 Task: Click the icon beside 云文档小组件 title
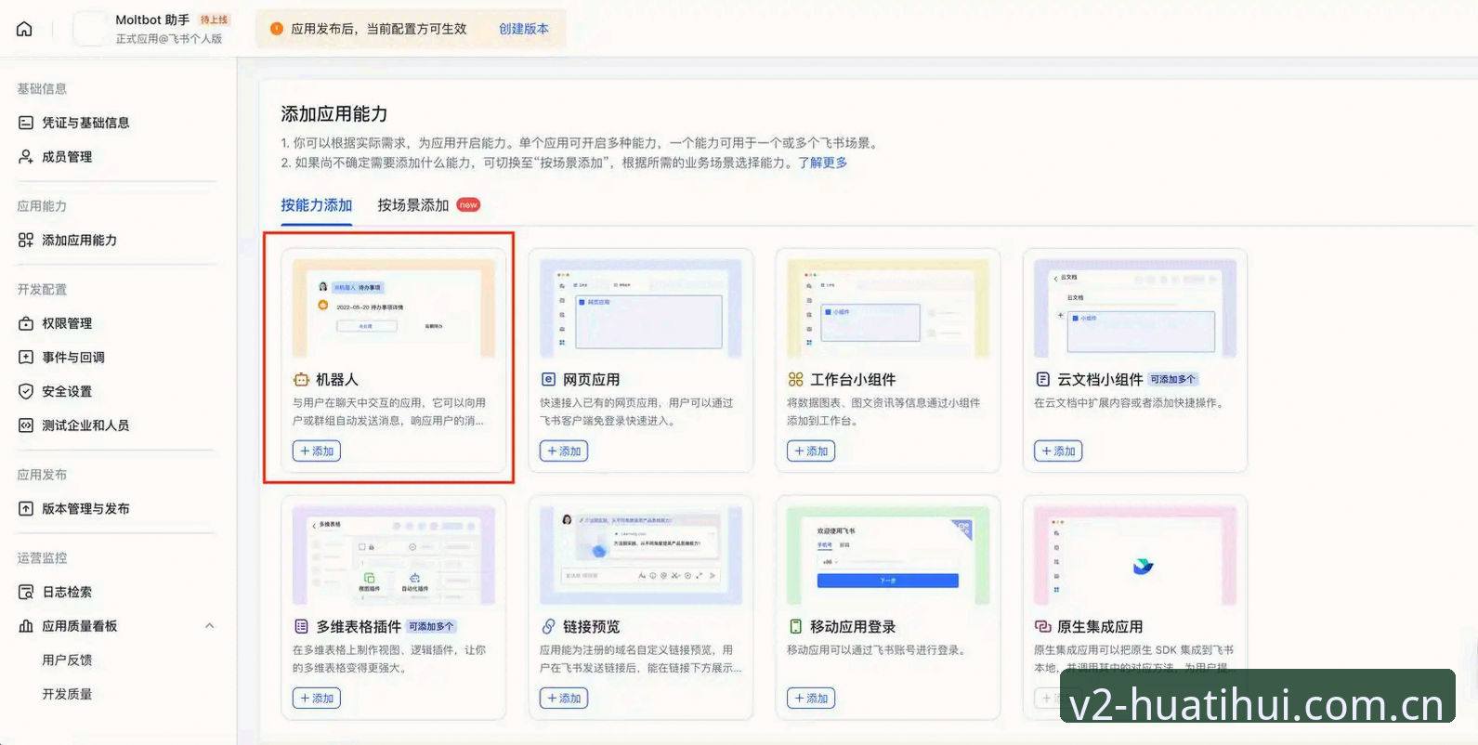coord(1042,379)
